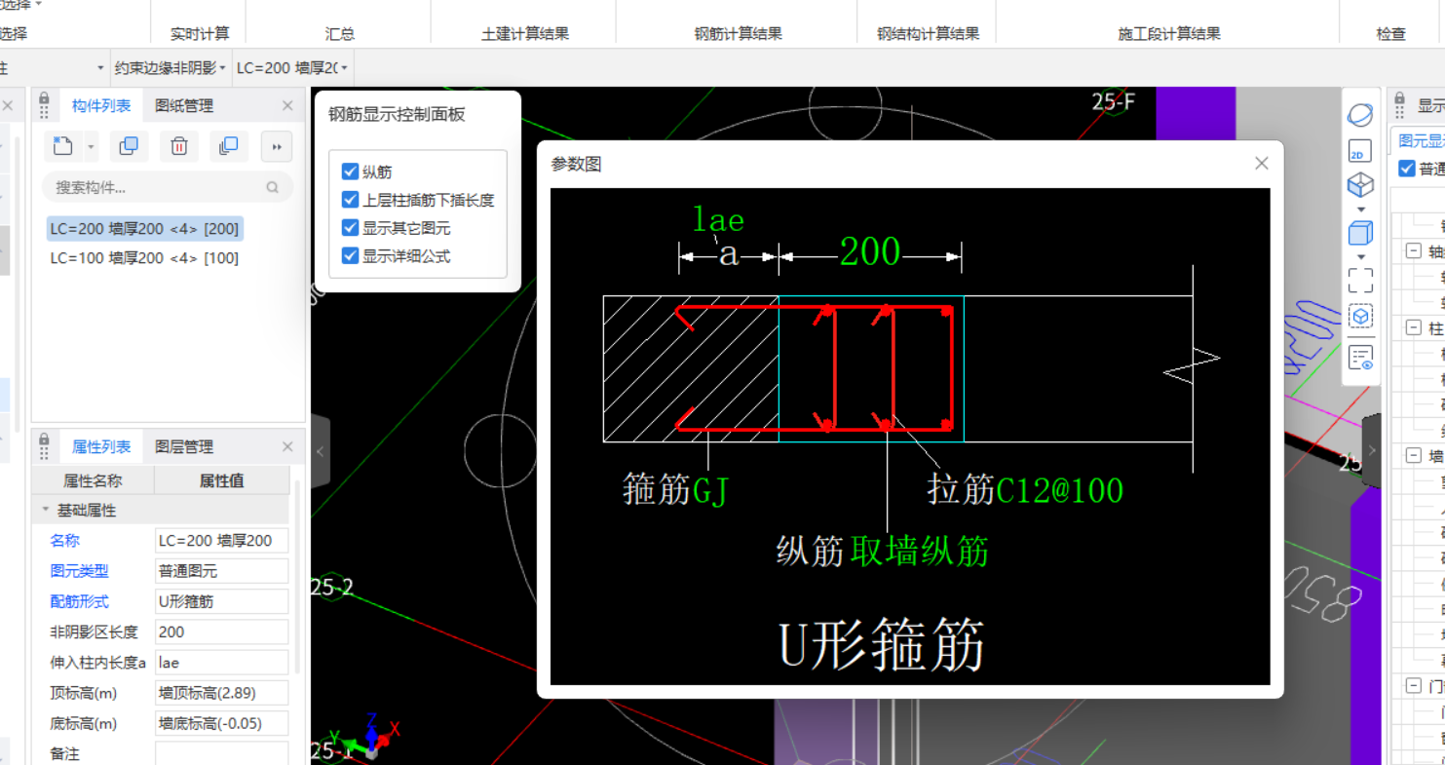Close the 参数图 dialog

(1262, 164)
